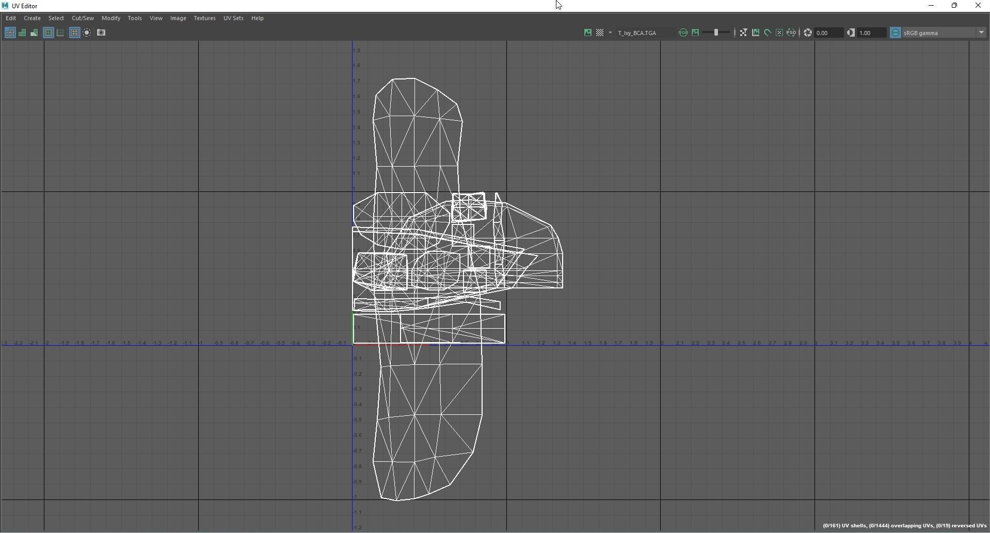The image size is (990, 533).
Task: Select the T_Ivy_BCA.TGA texture name
Action: pyautogui.click(x=637, y=33)
